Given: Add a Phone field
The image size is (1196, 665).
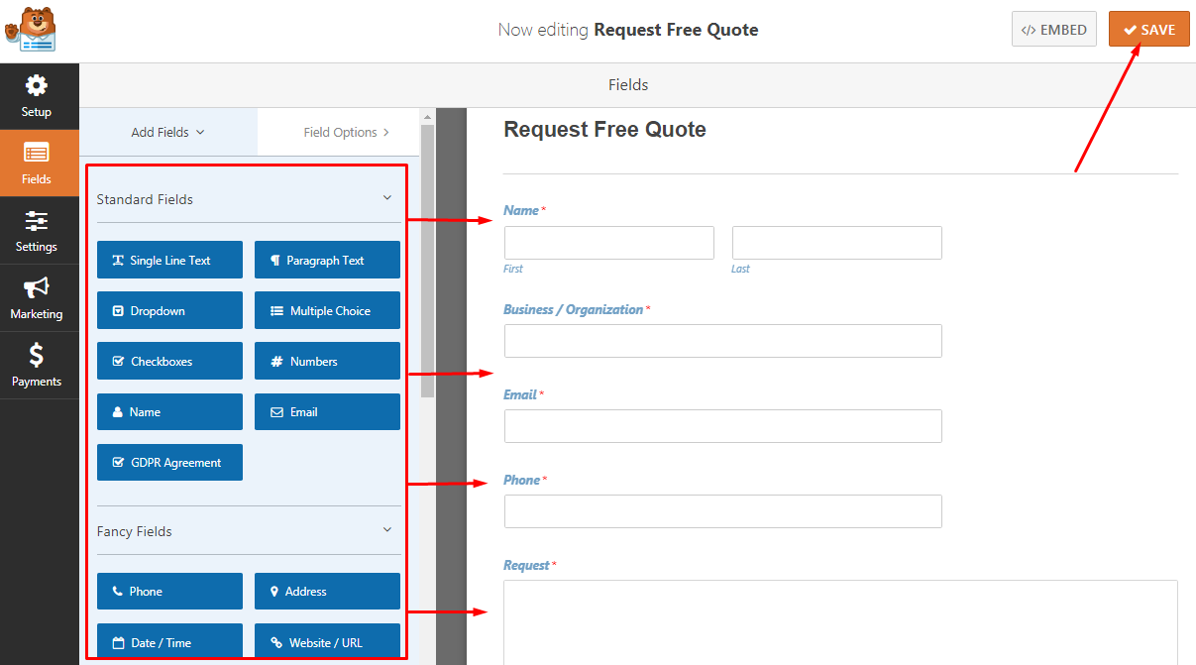Looking at the screenshot, I should (169, 592).
